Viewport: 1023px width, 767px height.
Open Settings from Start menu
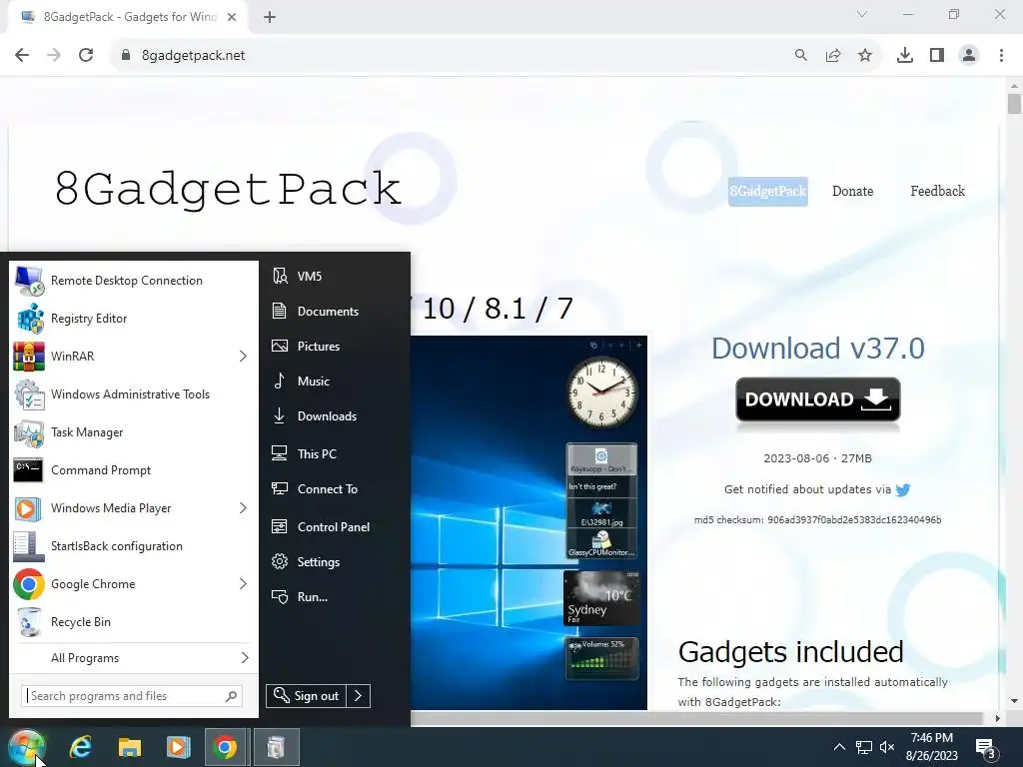coord(319,561)
